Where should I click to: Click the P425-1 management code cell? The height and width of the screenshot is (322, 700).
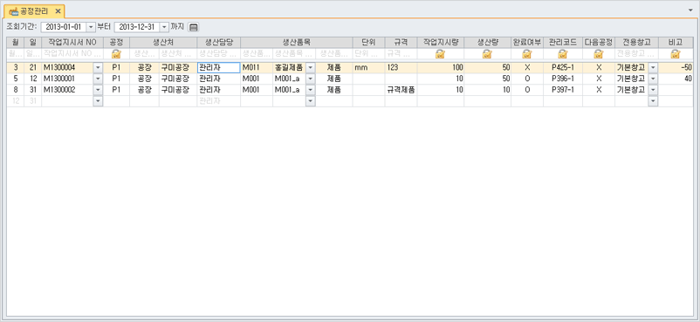[563, 68]
